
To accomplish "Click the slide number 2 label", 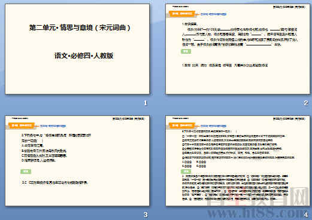I will tap(306, 103).
